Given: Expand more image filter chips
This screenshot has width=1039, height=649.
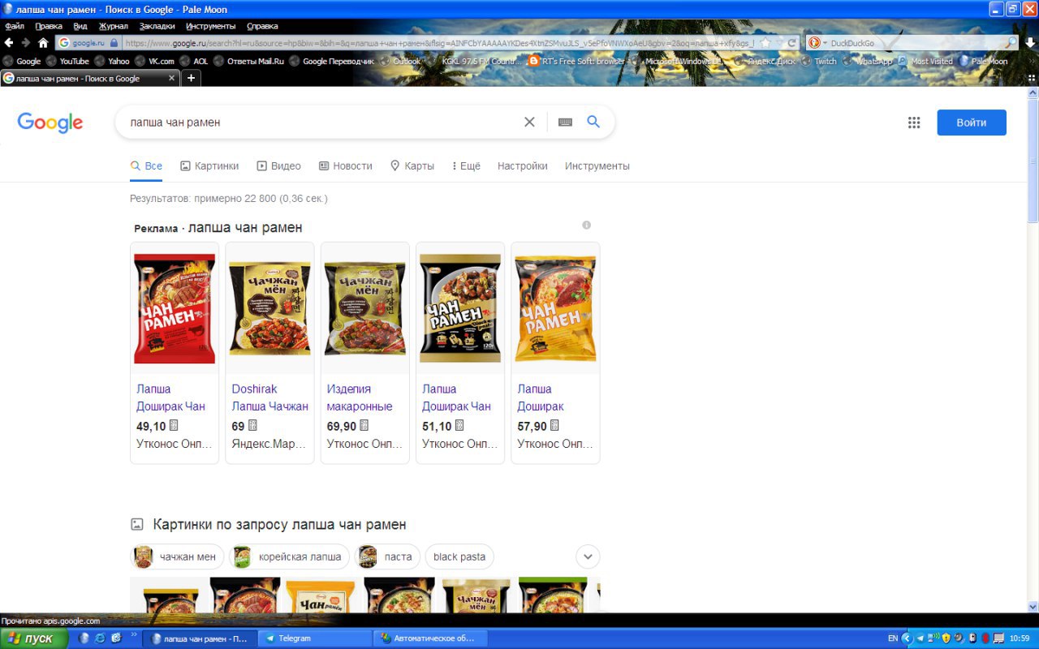Looking at the screenshot, I should pyautogui.click(x=588, y=557).
